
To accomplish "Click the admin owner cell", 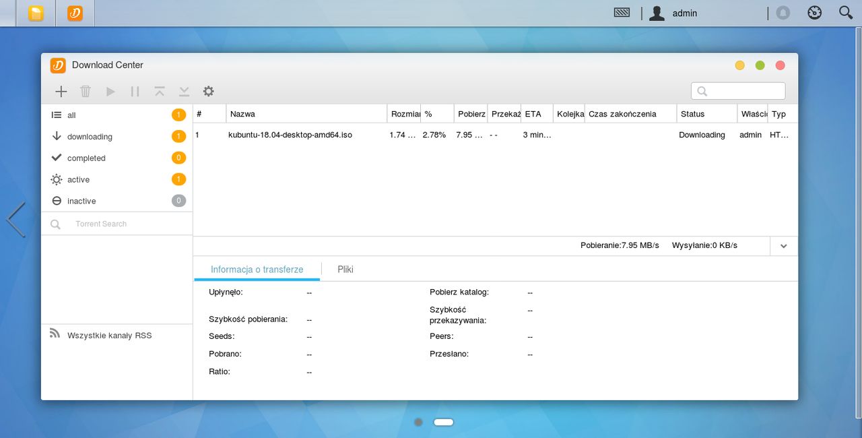I will [x=750, y=135].
